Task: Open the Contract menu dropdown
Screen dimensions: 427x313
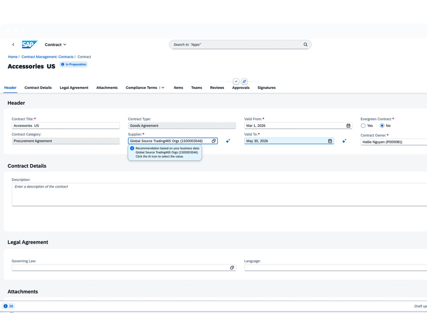Action: pyautogui.click(x=56, y=45)
